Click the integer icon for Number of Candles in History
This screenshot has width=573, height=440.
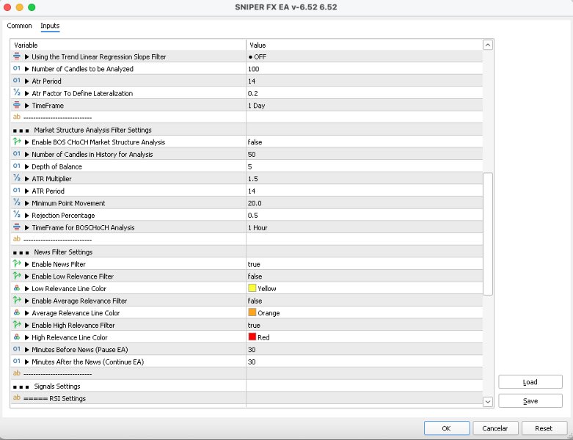[x=17, y=154]
